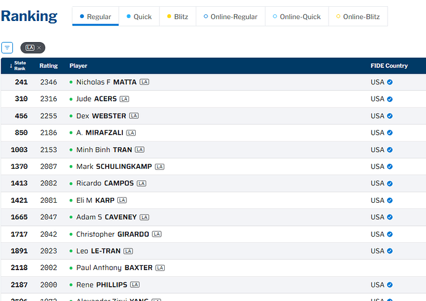Click verified checkmark in ACERS row
The image size is (426, 301).
tap(390, 100)
